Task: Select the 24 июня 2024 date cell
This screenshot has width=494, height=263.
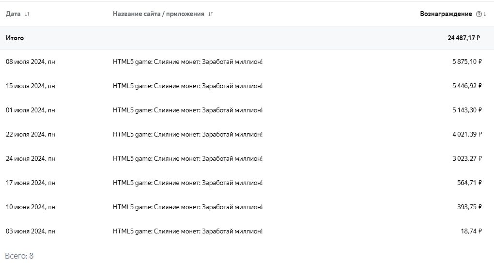Action: pos(30,158)
